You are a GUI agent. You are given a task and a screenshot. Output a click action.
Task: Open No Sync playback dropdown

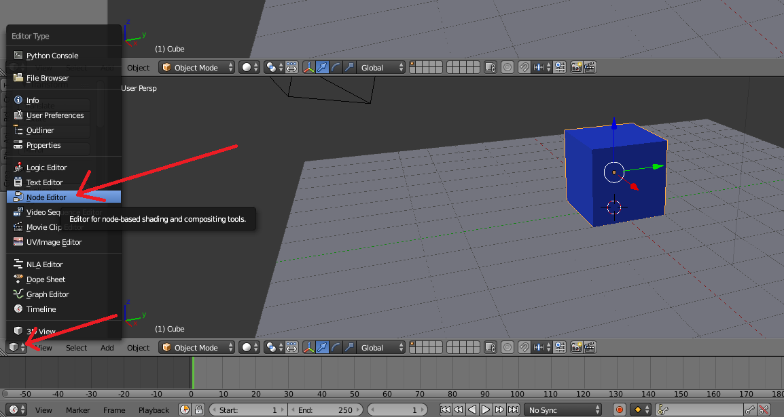tap(563, 410)
